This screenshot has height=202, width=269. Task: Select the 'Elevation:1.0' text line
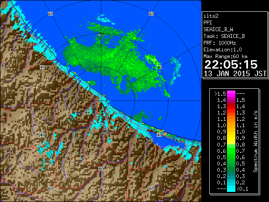pos(222,50)
